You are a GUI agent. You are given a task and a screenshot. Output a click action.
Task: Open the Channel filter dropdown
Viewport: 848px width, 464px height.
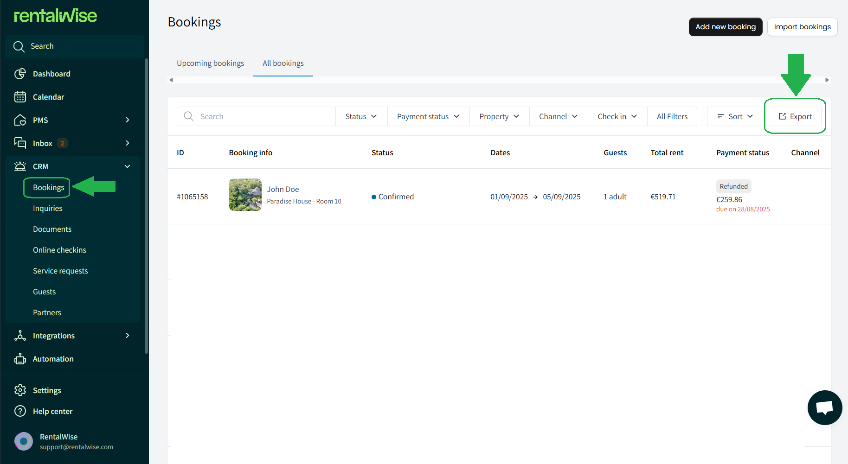click(558, 116)
